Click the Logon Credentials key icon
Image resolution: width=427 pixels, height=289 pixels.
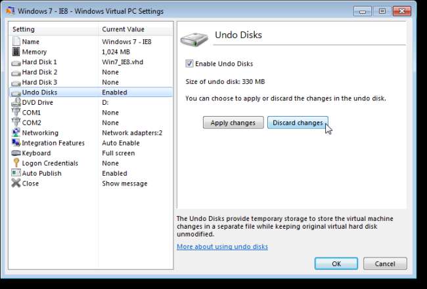click(16, 163)
